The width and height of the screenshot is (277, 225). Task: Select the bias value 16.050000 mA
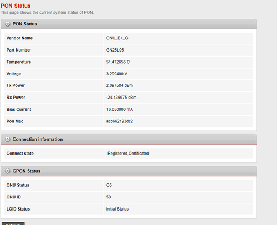tap(120, 109)
